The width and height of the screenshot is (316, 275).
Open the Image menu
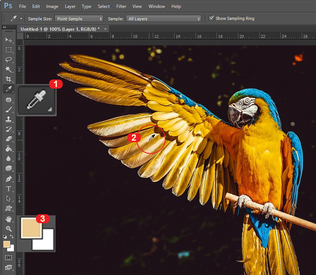[x=52, y=6]
